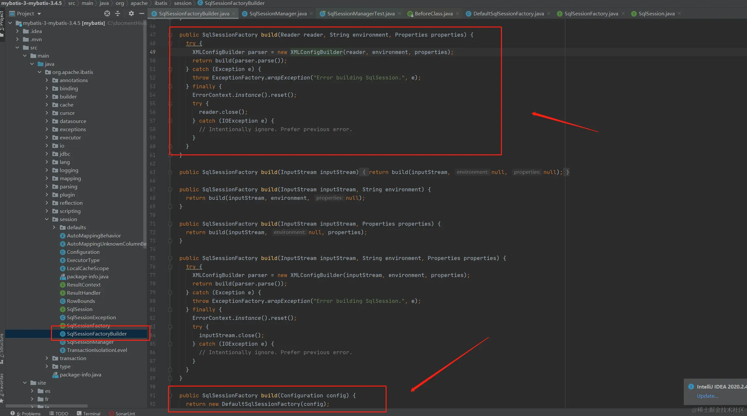The height and width of the screenshot is (416, 747).
Task: Expand the folded method at line 63
Action: pyautogui.click(x=170, y=172)
